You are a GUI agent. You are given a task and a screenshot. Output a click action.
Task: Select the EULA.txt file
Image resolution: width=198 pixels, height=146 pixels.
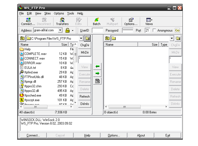tap(30, 68)
